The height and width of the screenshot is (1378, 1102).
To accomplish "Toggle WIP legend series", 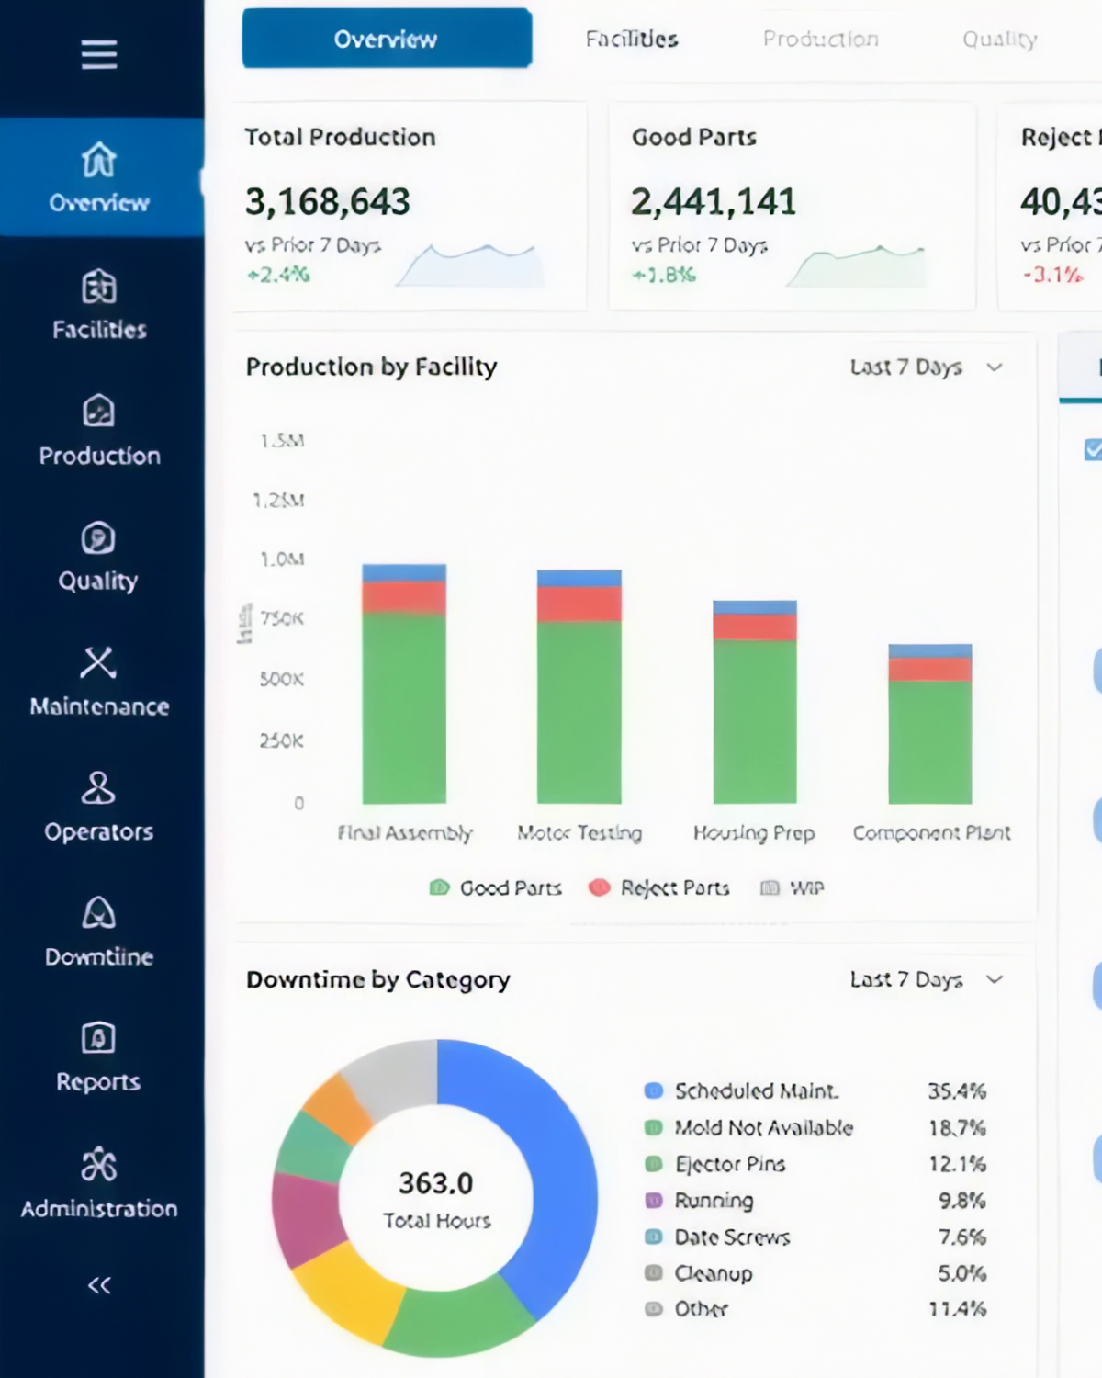I will click(793, 887).
